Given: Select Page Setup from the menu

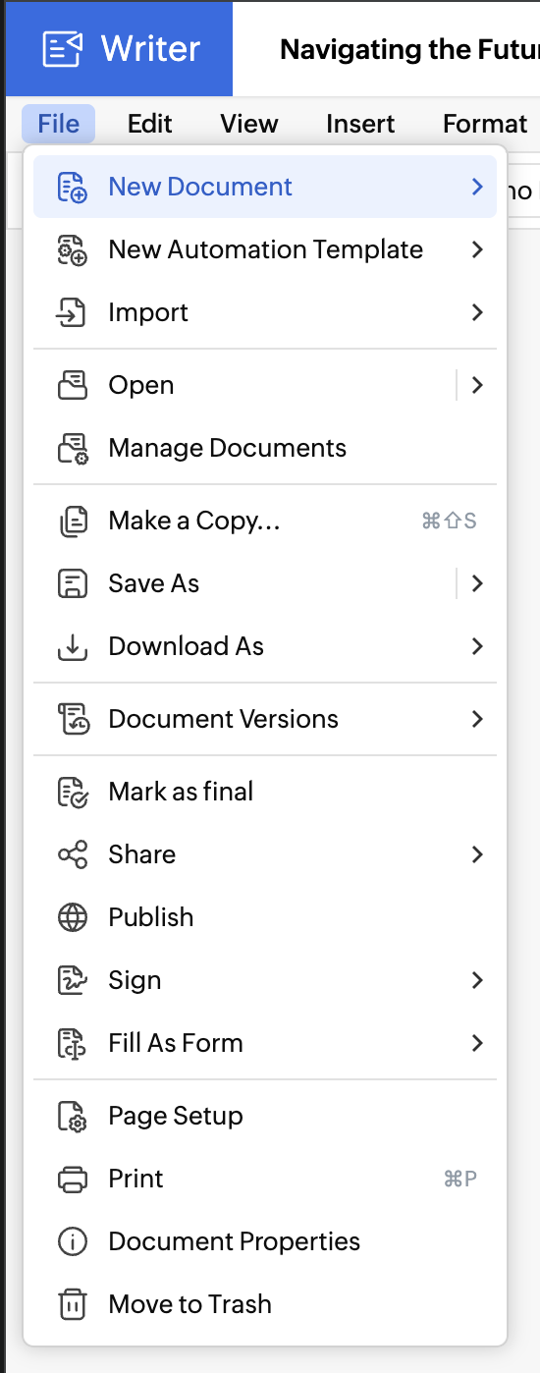Looking at the screenshot, I should (265, 1116).
